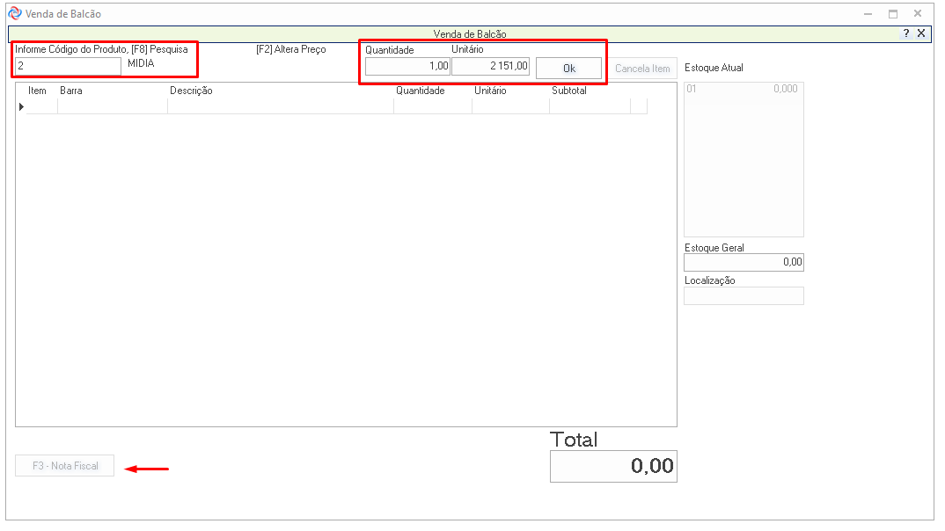
Task: Minimize the Venda de Balcão window
Action: (x=868, y=14)
